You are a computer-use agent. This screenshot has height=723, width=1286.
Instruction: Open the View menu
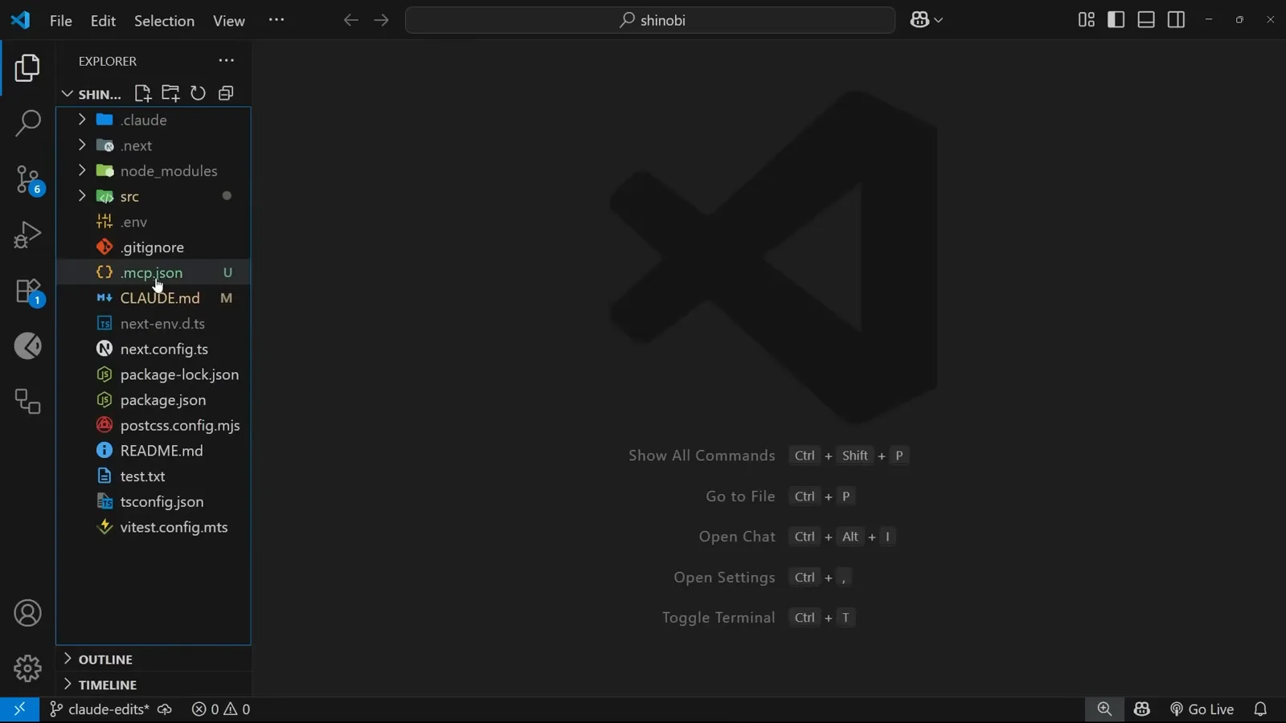(229, 21)
